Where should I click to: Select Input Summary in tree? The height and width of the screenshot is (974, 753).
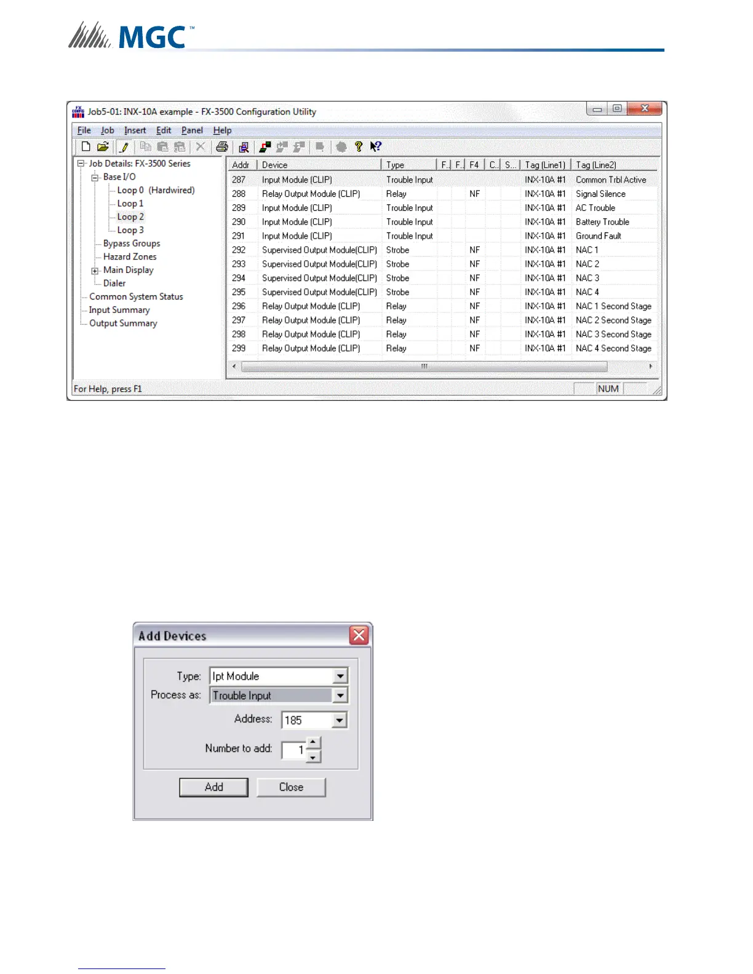click(119, 310)
